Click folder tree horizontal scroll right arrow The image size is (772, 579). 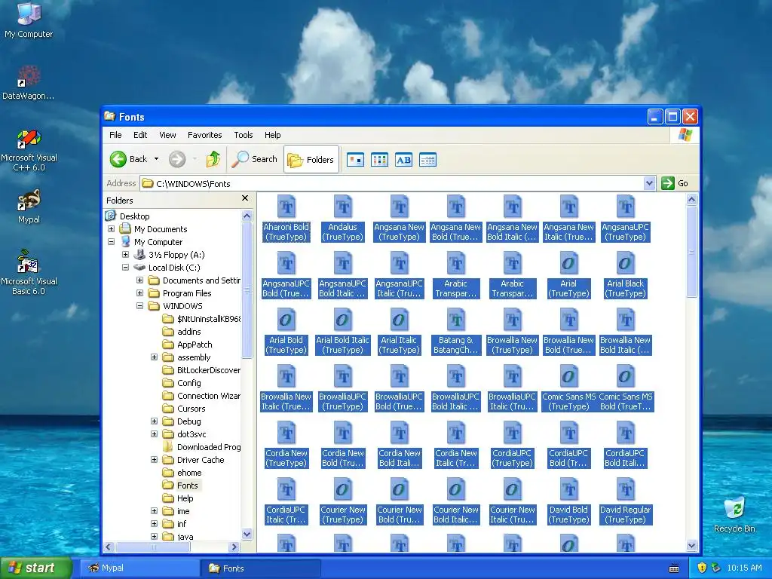pos(234,547)
